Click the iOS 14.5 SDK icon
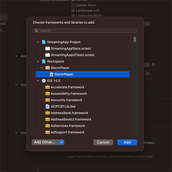The image size is (172, 172). tap(43, 81)
